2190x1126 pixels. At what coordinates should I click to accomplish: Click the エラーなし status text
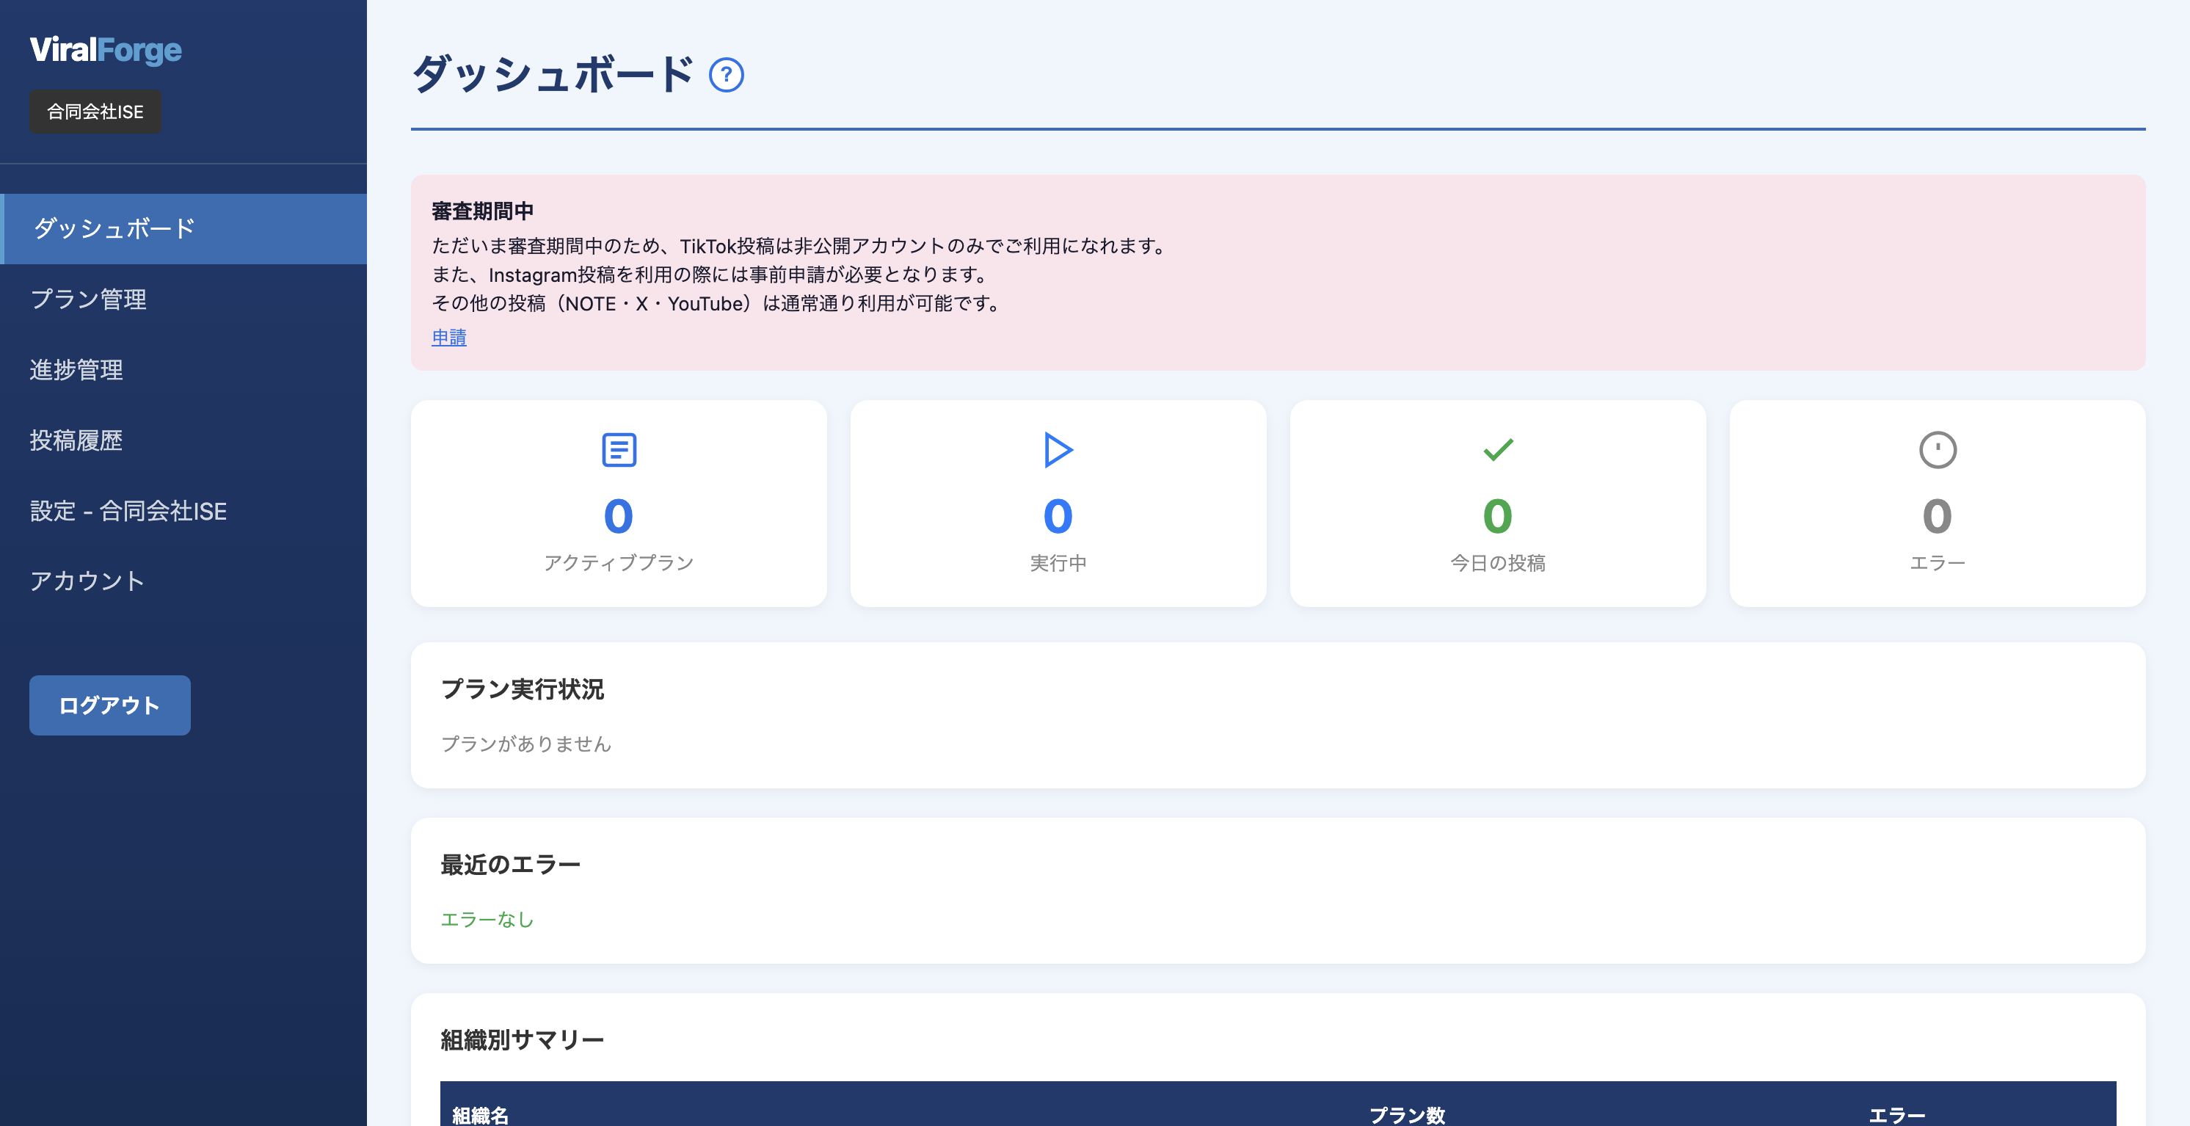click(x=487, y=918)
